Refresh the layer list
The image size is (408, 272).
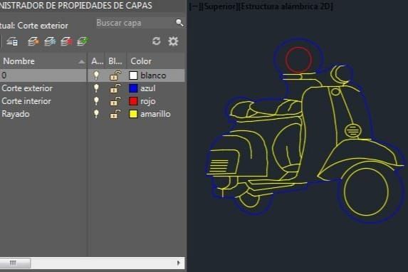(157, 41)
